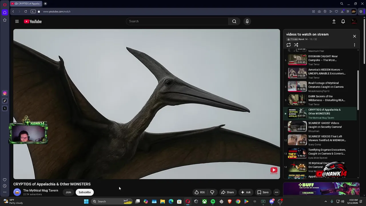Click the magnifier search button
Image resolution: width=366 pixels, height=206 pixels.
234,21
